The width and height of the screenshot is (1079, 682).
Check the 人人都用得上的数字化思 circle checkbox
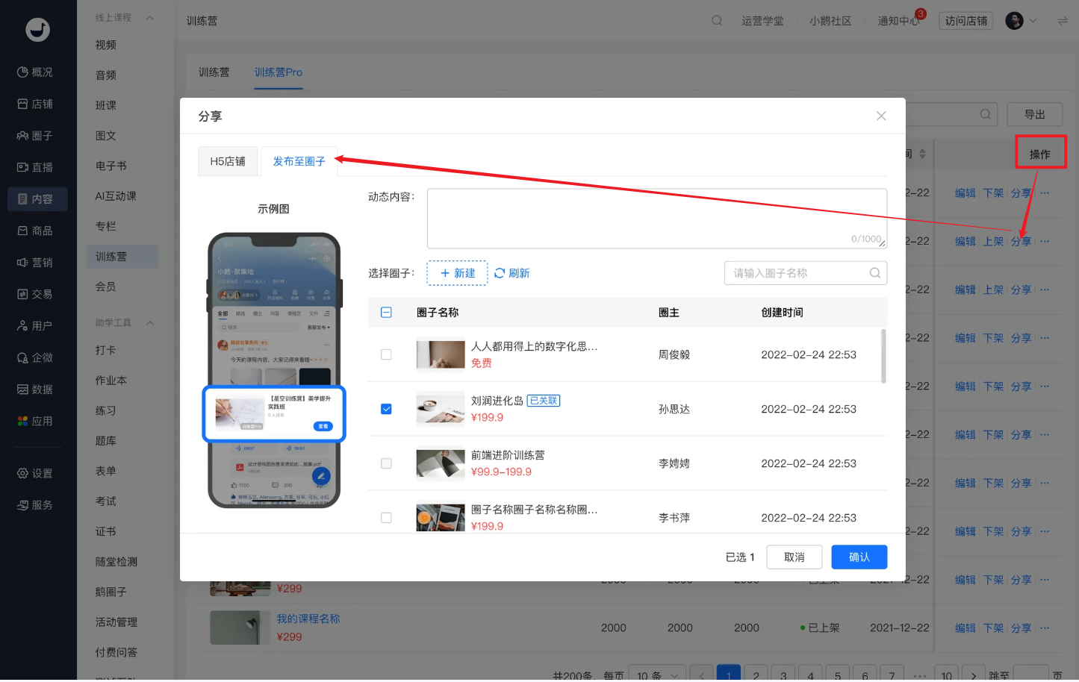tap(386, 354)
